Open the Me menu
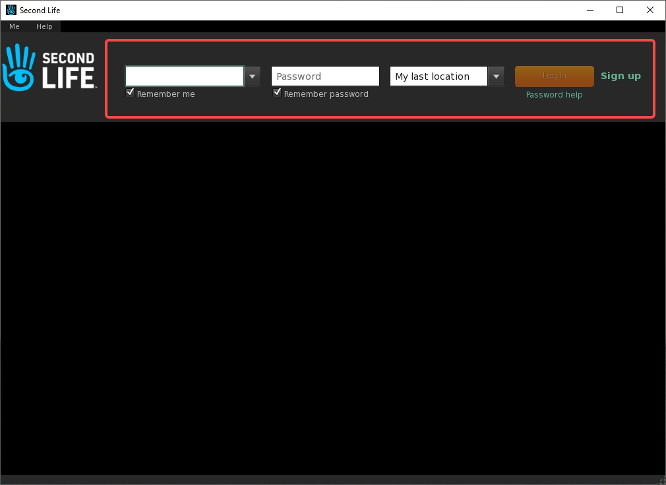This screenshot has height=485, width=666. point(15,26)
